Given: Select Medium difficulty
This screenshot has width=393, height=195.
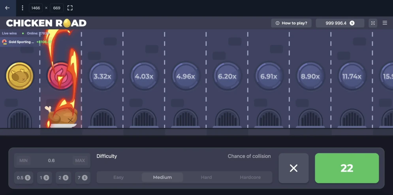Looking at the screenshot, I should [162, 177].
